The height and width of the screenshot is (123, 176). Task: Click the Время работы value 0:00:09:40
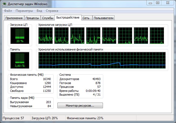click(93, 91)
